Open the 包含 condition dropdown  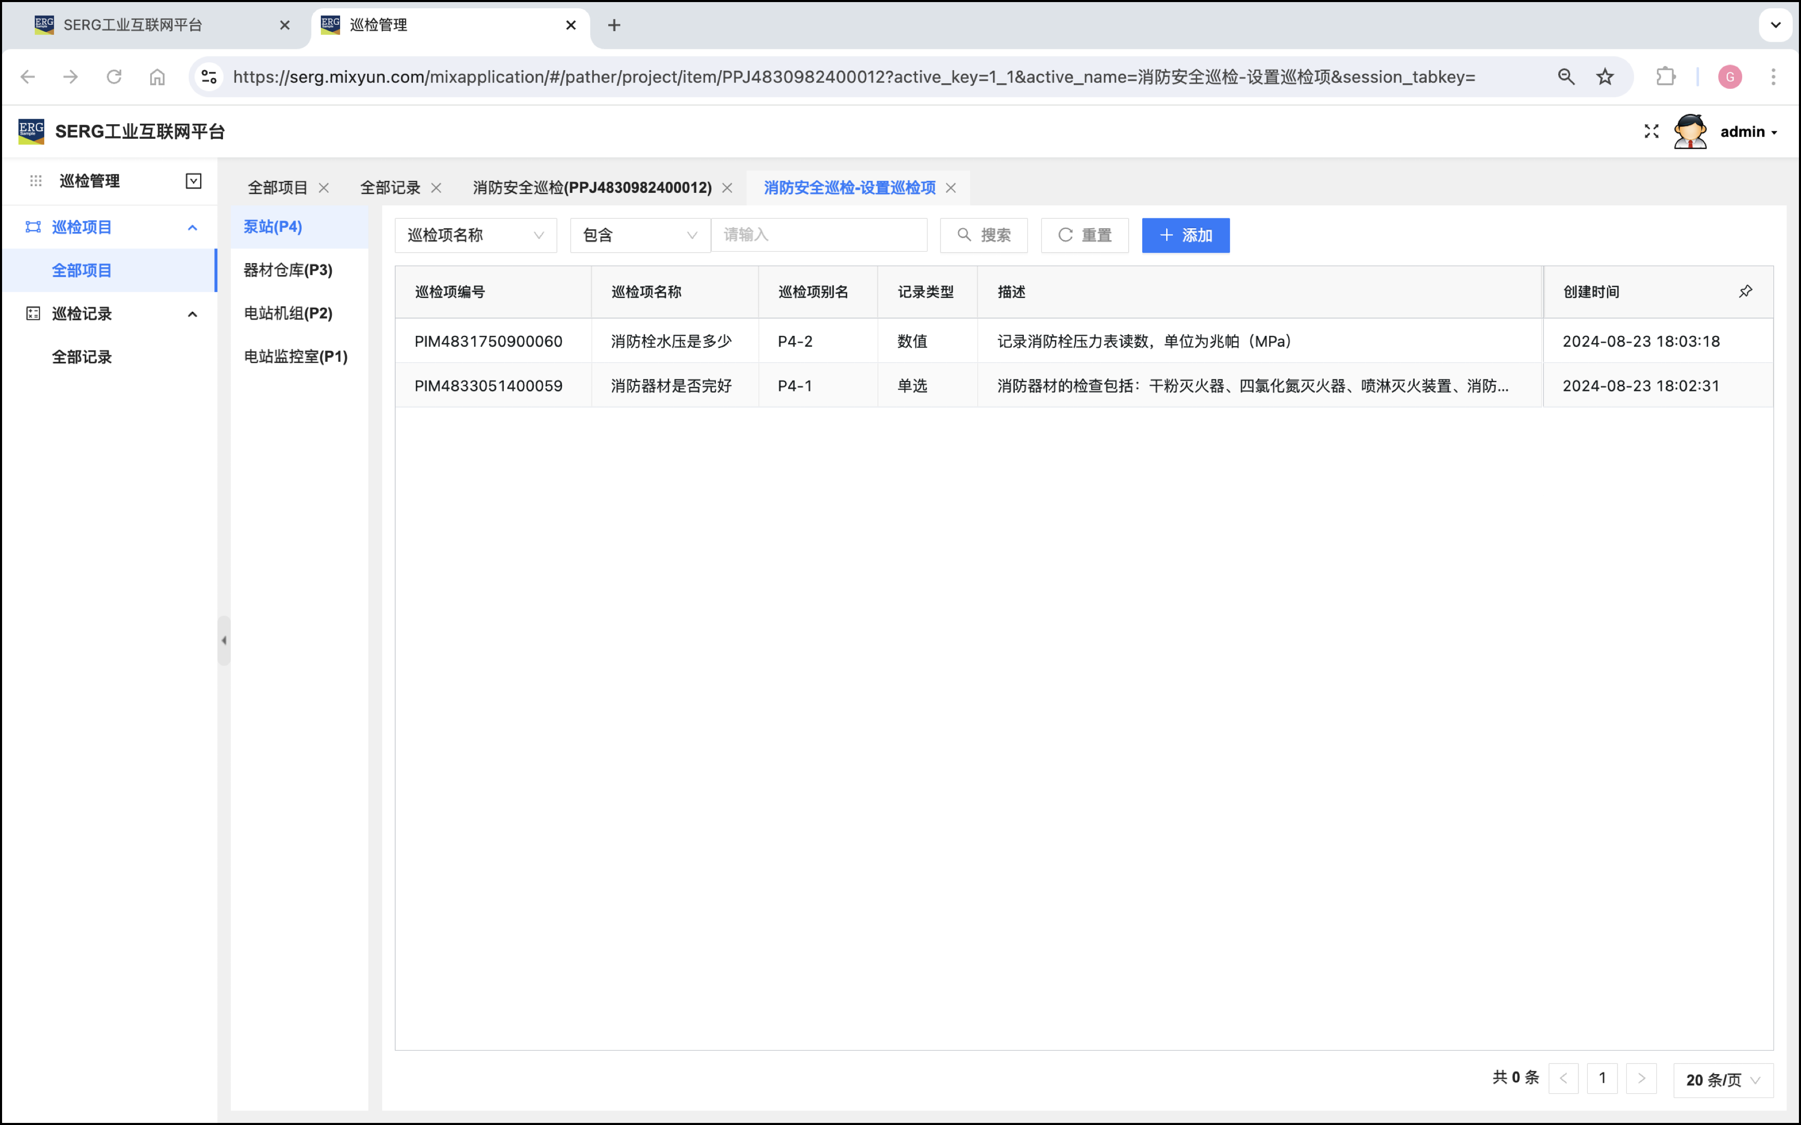[x=640, y=235]
